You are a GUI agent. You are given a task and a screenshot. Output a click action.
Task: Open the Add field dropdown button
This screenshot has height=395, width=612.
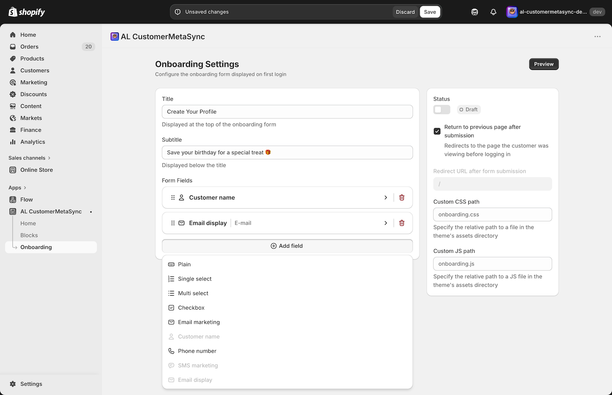tap(287, 246)
